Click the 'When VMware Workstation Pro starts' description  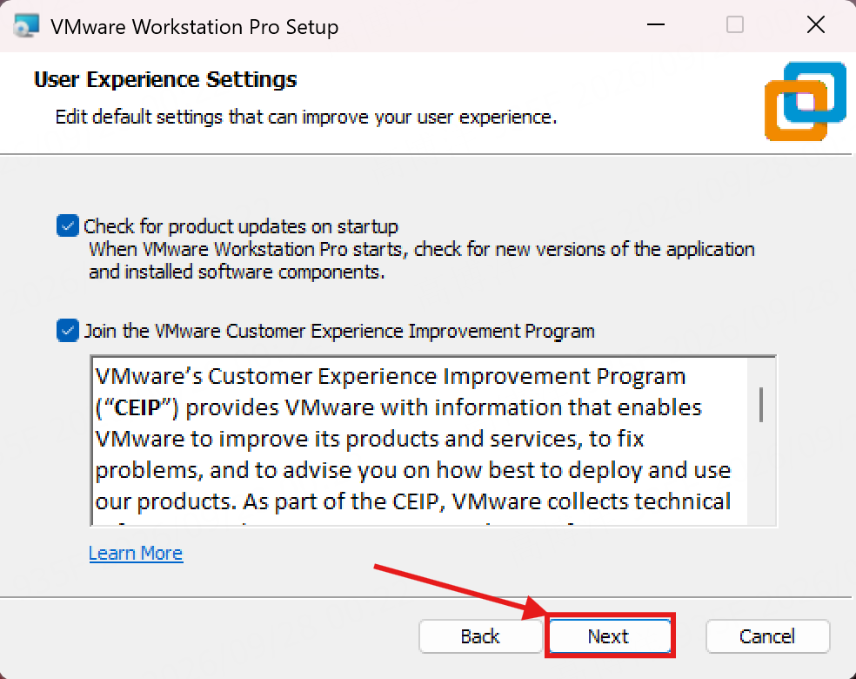click(421, 260)
